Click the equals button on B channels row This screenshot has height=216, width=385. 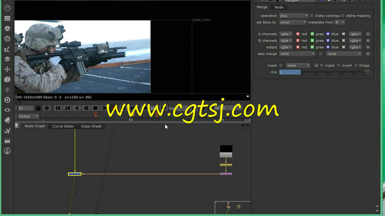(x=368, y=41)
